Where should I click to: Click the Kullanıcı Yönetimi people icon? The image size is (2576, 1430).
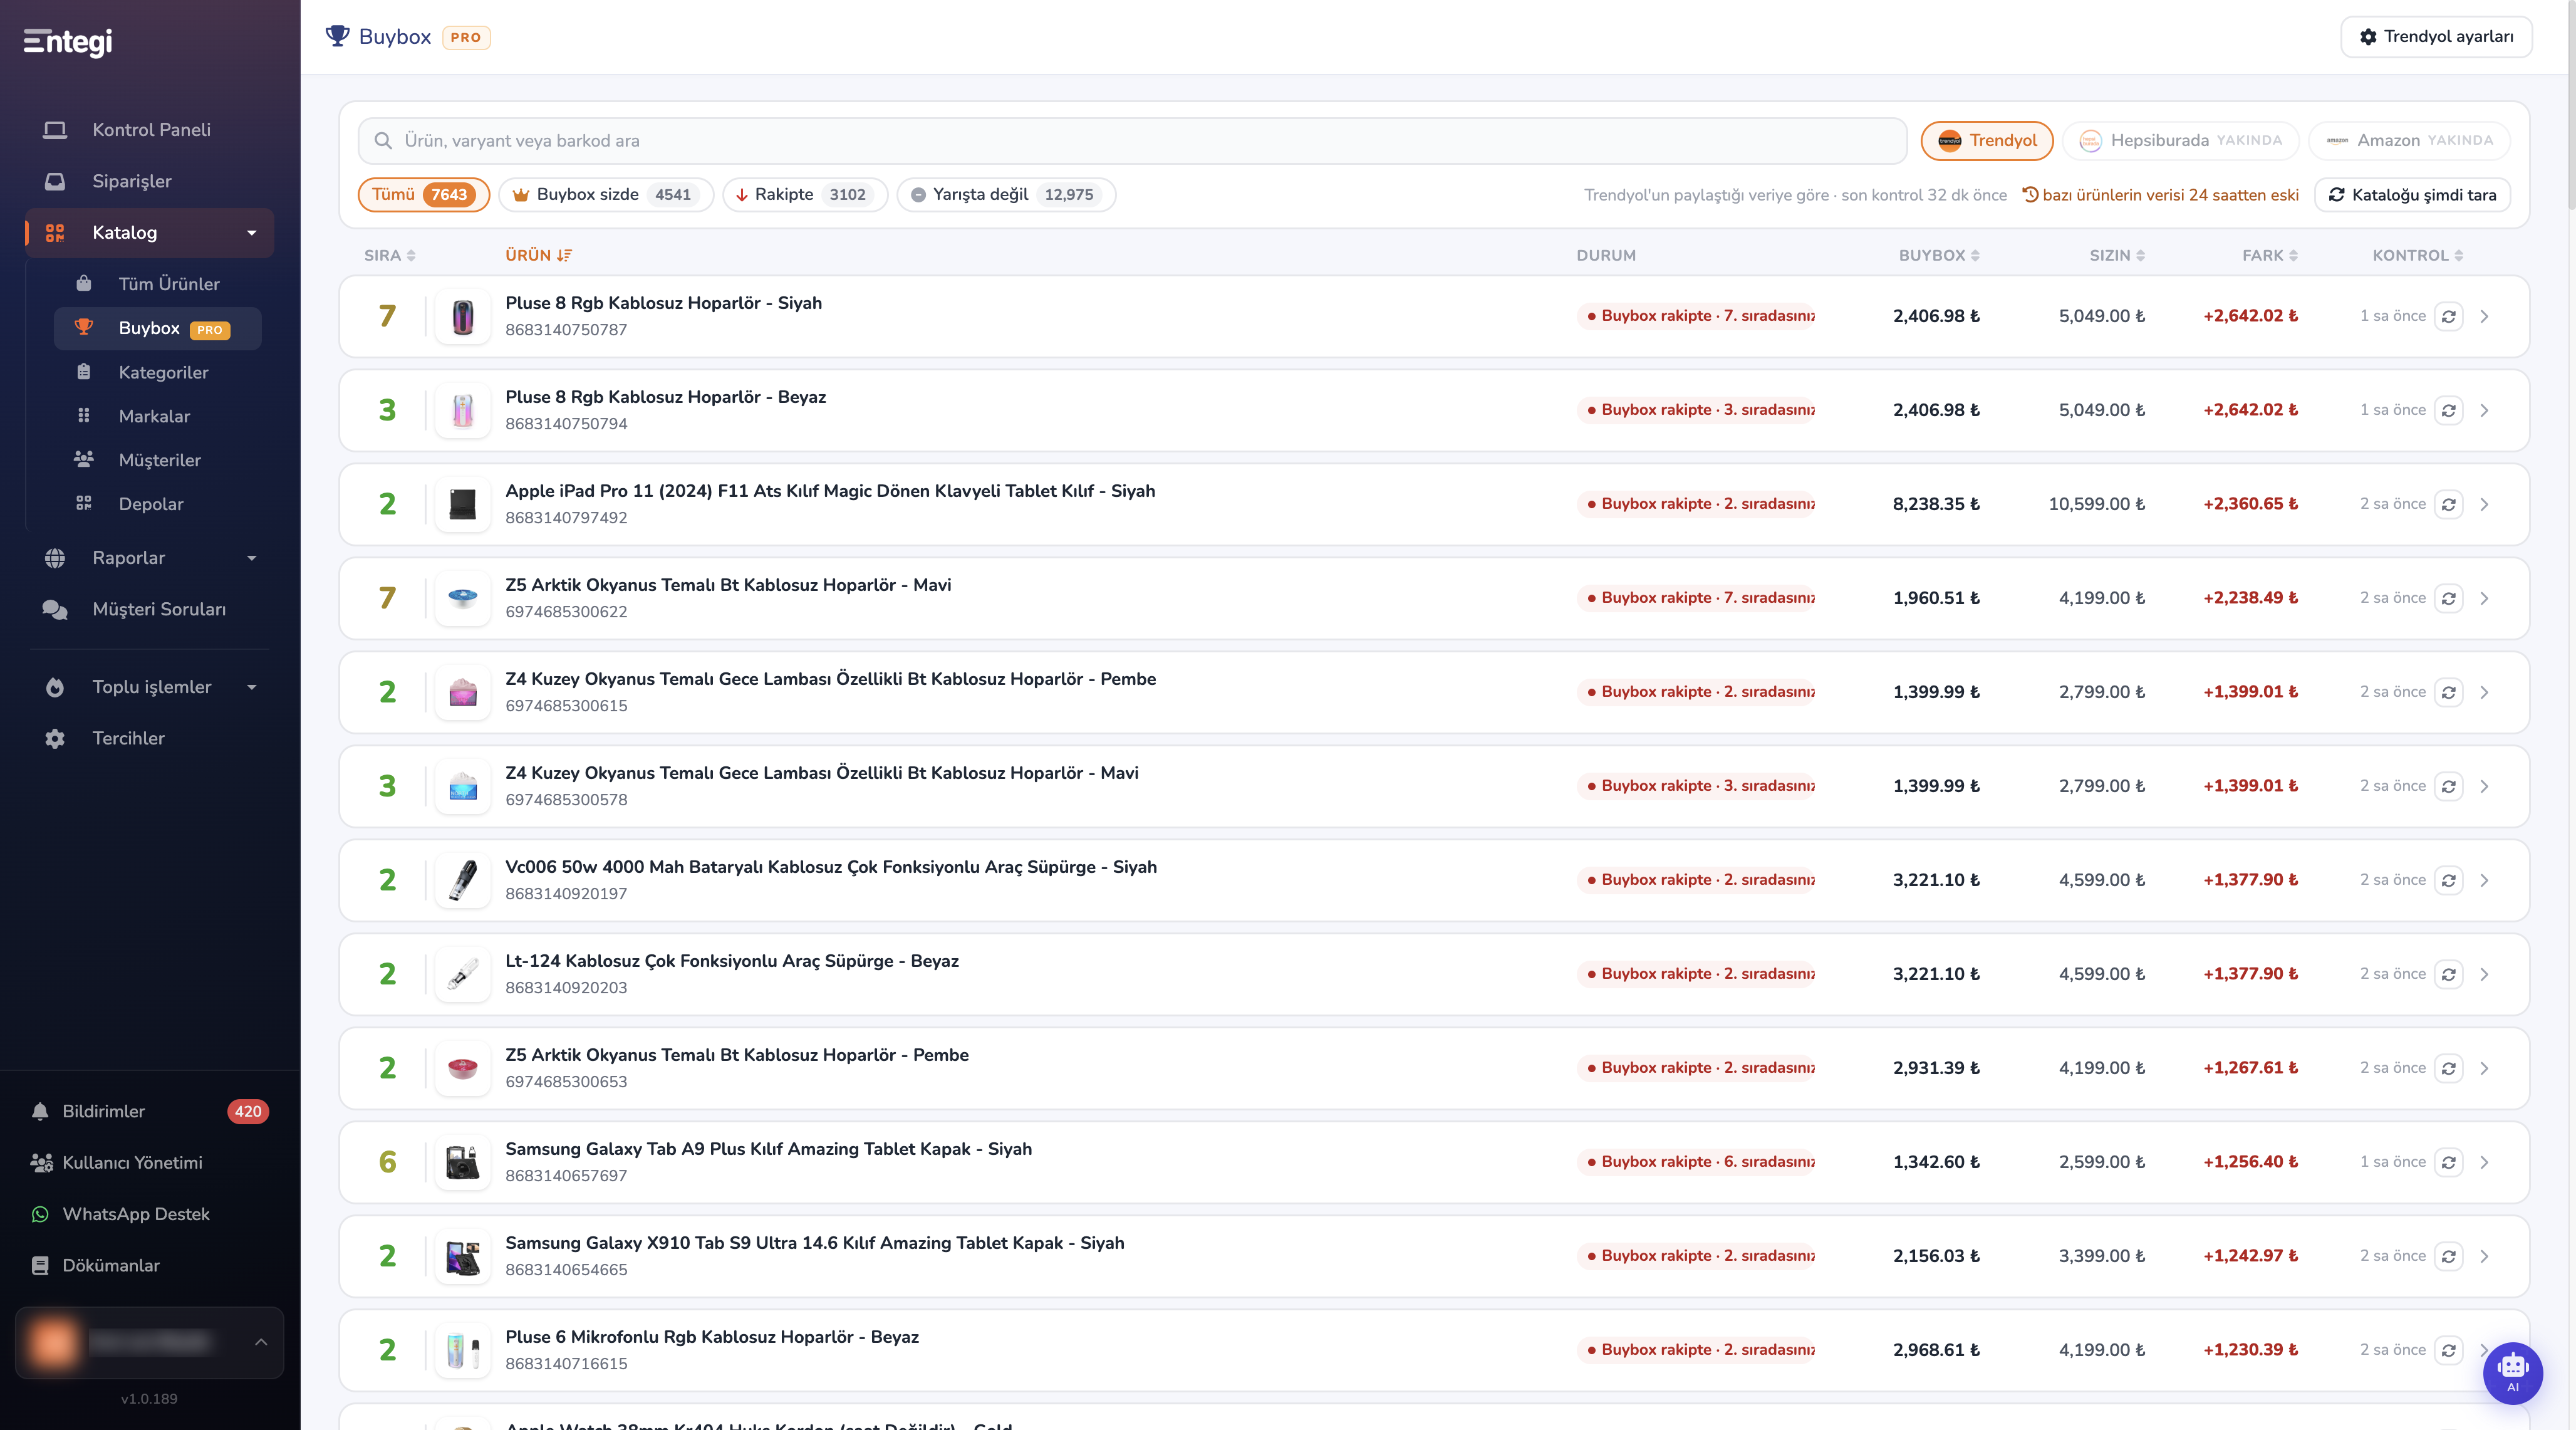pos(41,1163)
